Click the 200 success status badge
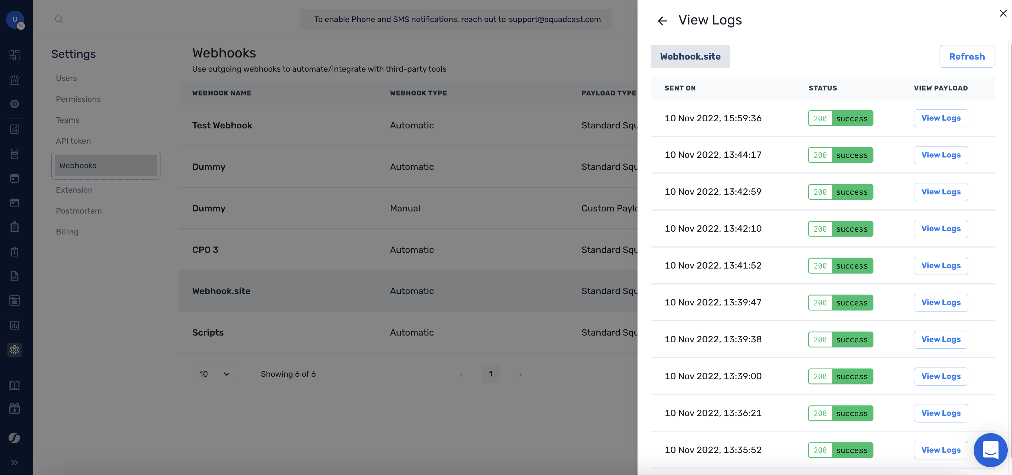 tap(841, 118)
